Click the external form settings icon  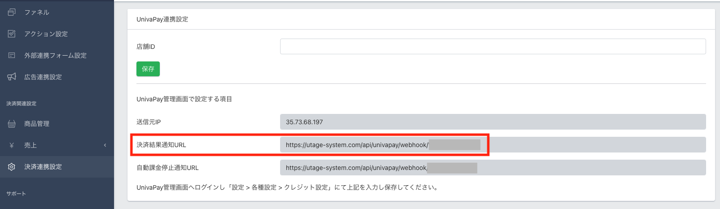coord(12,55)
